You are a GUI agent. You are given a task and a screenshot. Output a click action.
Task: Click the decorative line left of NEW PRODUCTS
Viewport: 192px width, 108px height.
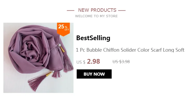coord(71,10)
